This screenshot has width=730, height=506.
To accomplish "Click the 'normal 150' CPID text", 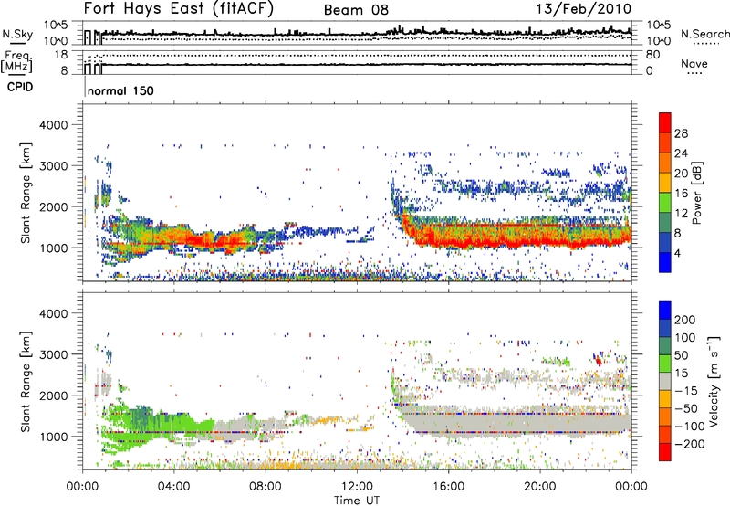I will (120, 90).
